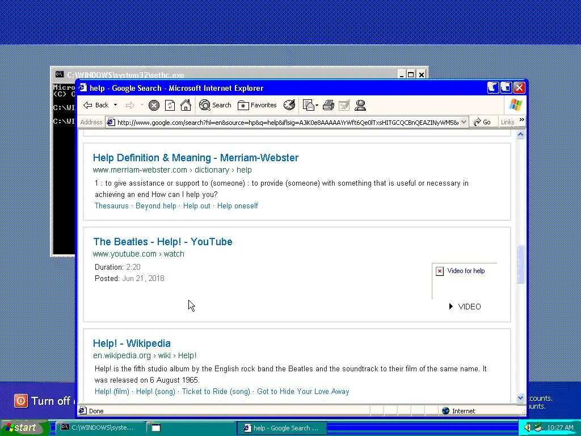The width and height of the screenshot is (581, 436).
Task: Click the vertical scrollbar thumb
Action: tap(521, 263)
